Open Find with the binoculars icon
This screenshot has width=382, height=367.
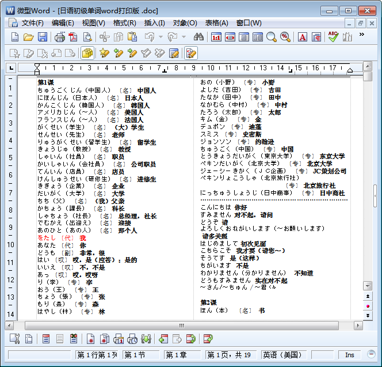point(198,37)
